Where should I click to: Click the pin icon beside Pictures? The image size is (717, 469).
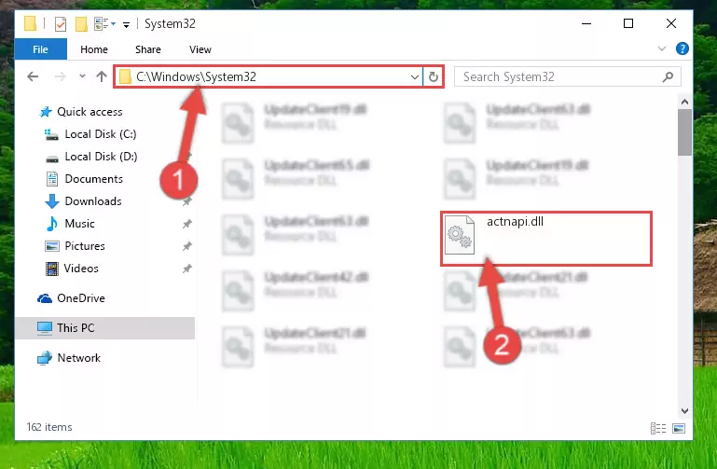(187, 246)
